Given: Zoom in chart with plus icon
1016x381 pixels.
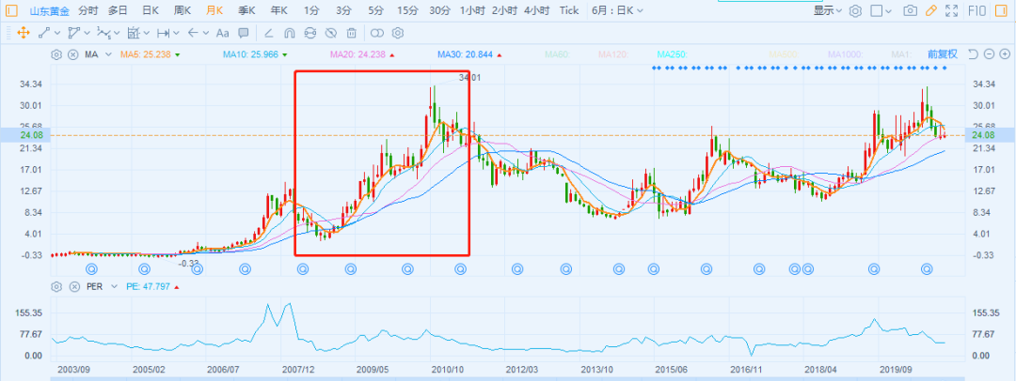Looking at the screenshot, I should [x=1005, y=54].
